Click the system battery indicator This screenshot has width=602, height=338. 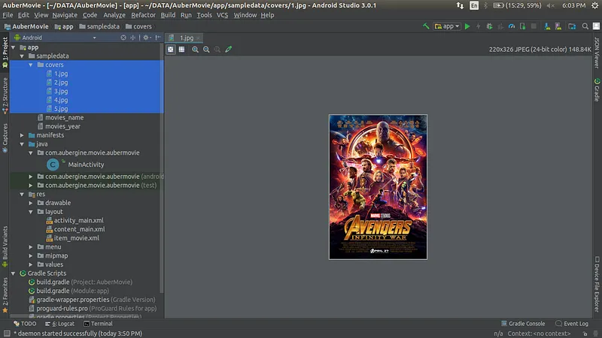(x=517, y=5)
